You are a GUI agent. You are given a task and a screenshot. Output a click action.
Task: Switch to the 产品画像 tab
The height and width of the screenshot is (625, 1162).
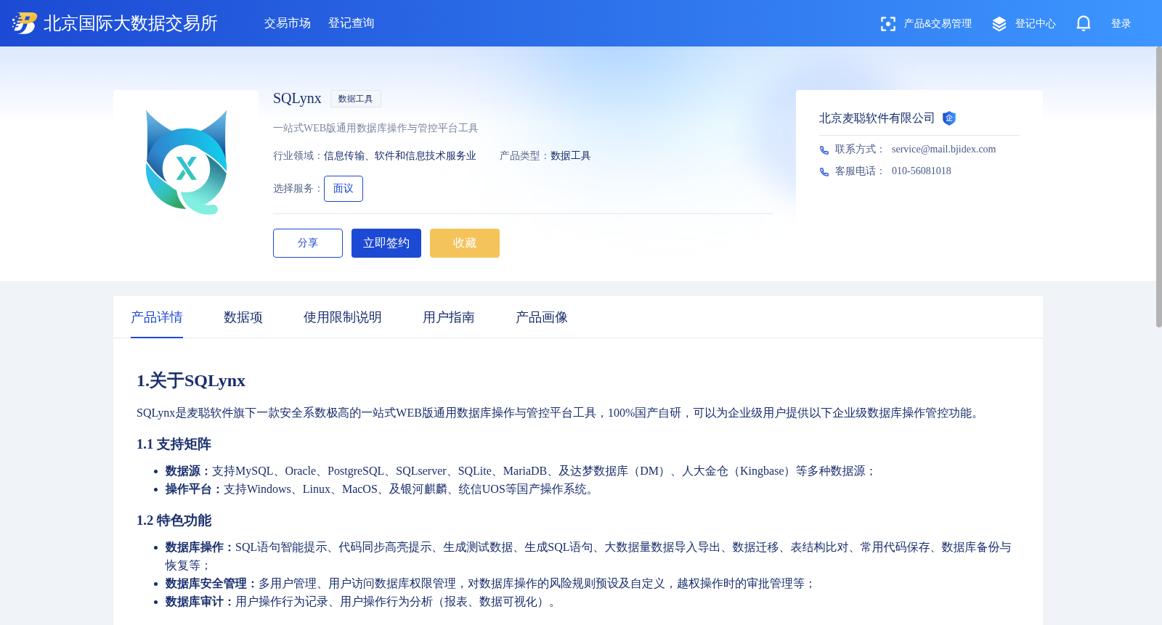(x=542, y=317)
